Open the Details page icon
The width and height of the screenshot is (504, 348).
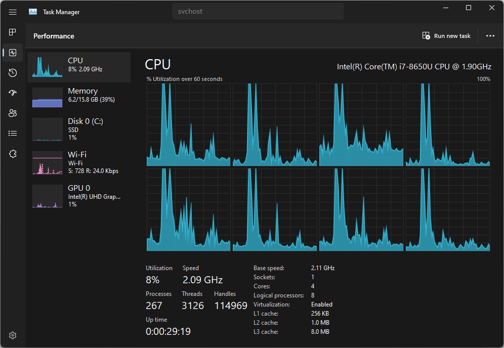point(13,133)
